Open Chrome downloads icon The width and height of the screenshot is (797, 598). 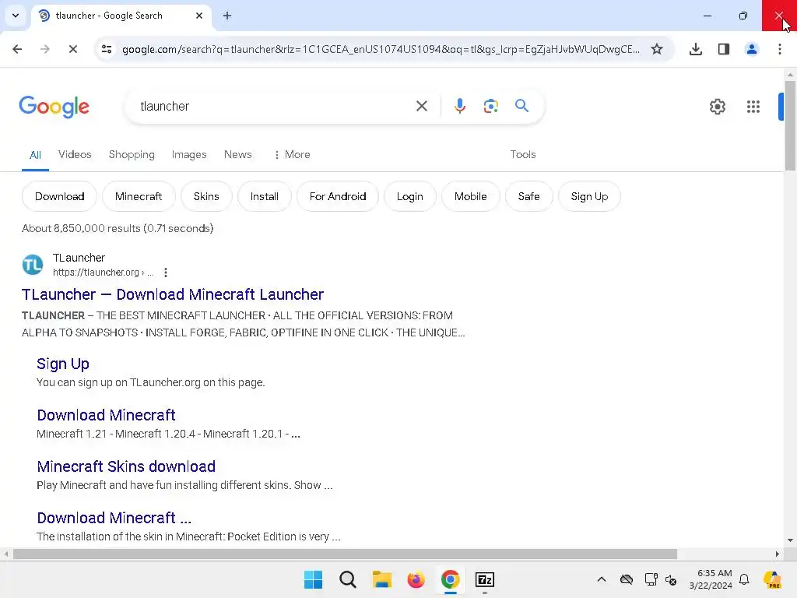(x=695, y=49)
